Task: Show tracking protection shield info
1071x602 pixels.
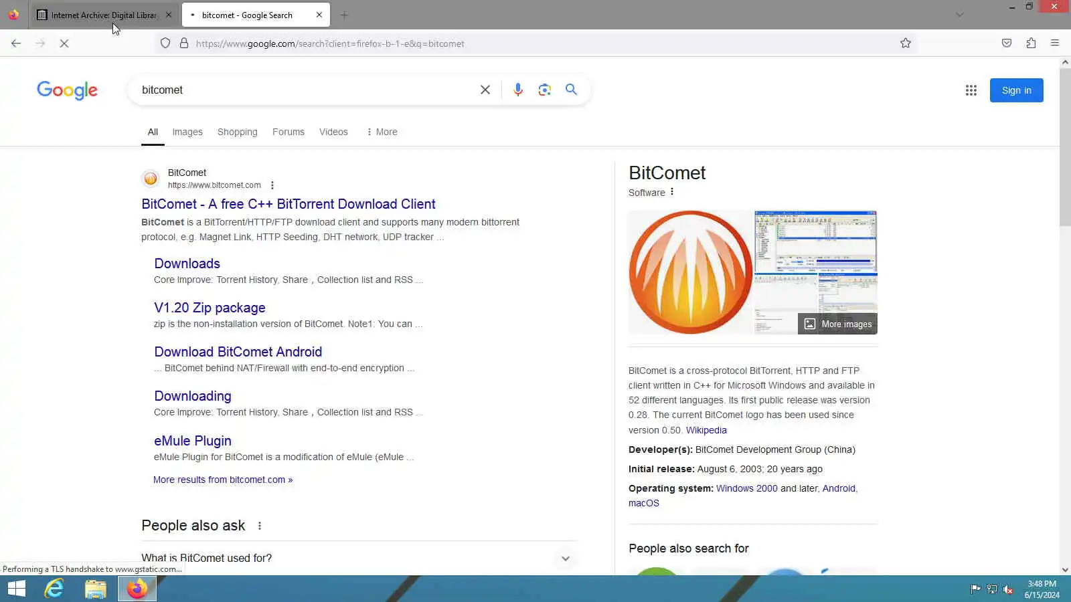Action: (x=165, y=43)
